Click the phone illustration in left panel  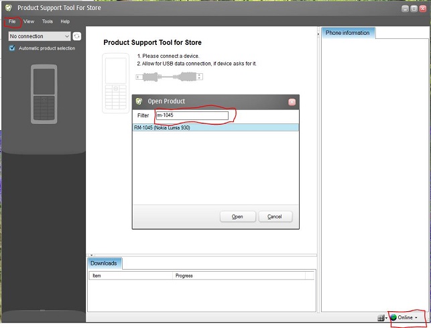pos(44,94)
